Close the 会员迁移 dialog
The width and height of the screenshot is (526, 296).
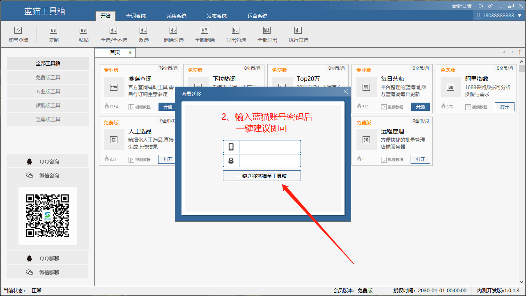tap(345, 92)
